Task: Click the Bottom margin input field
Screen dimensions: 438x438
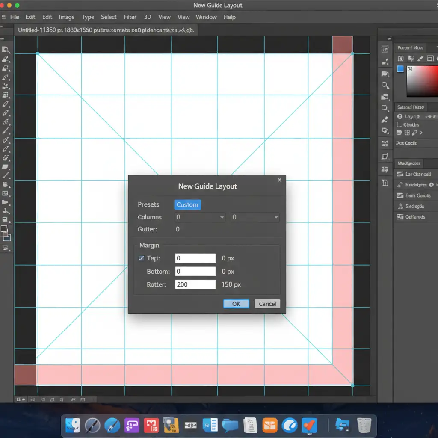Action: [195, 272]
